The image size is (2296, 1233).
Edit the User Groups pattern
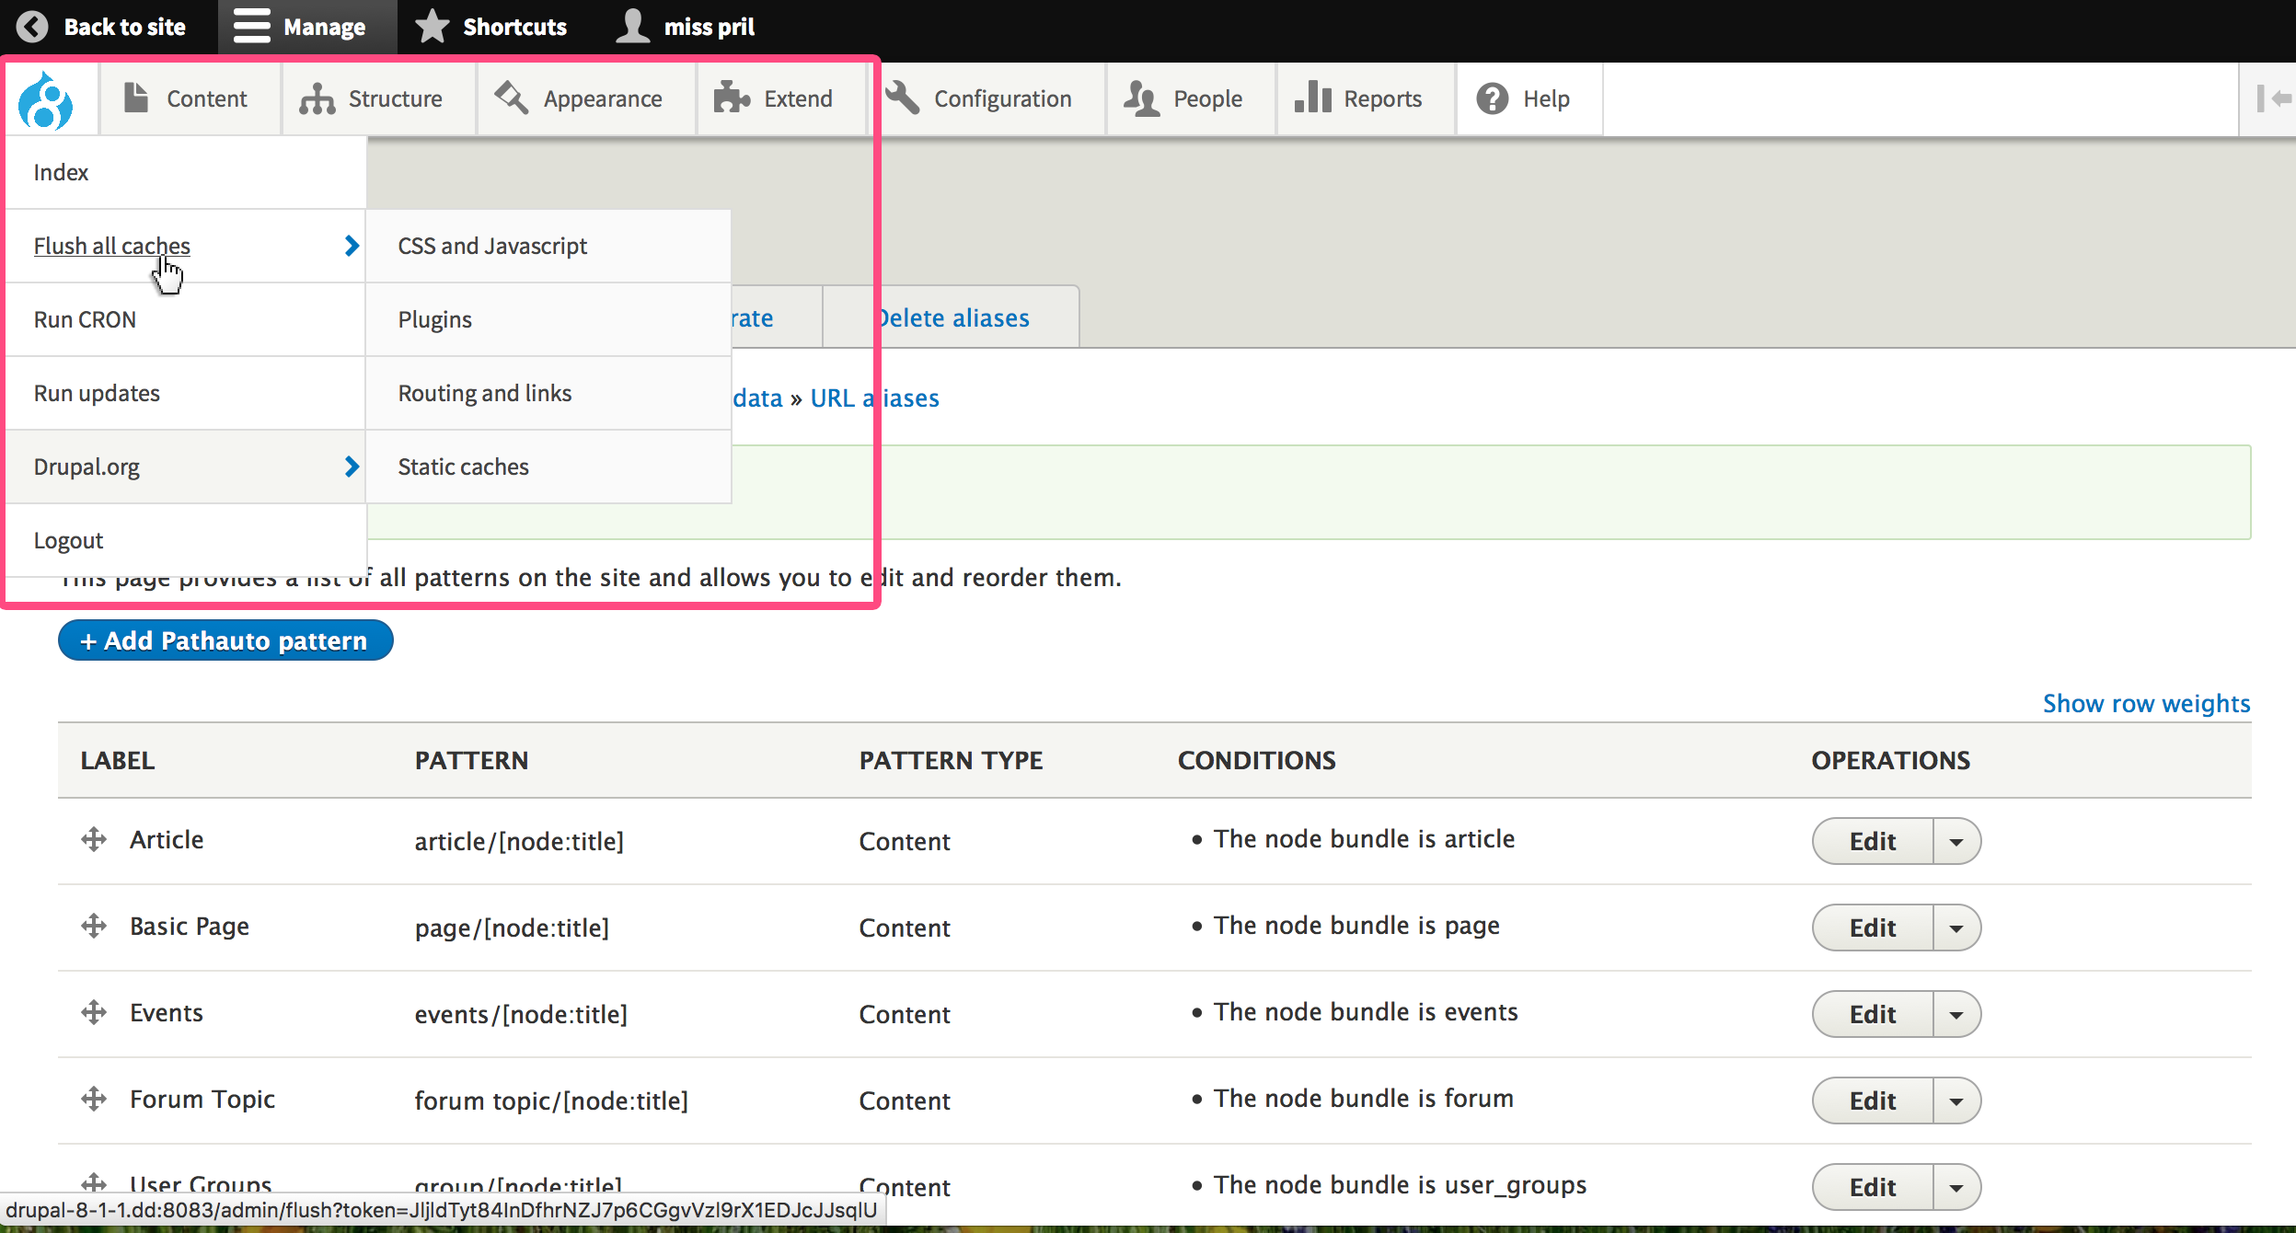1872,1187
